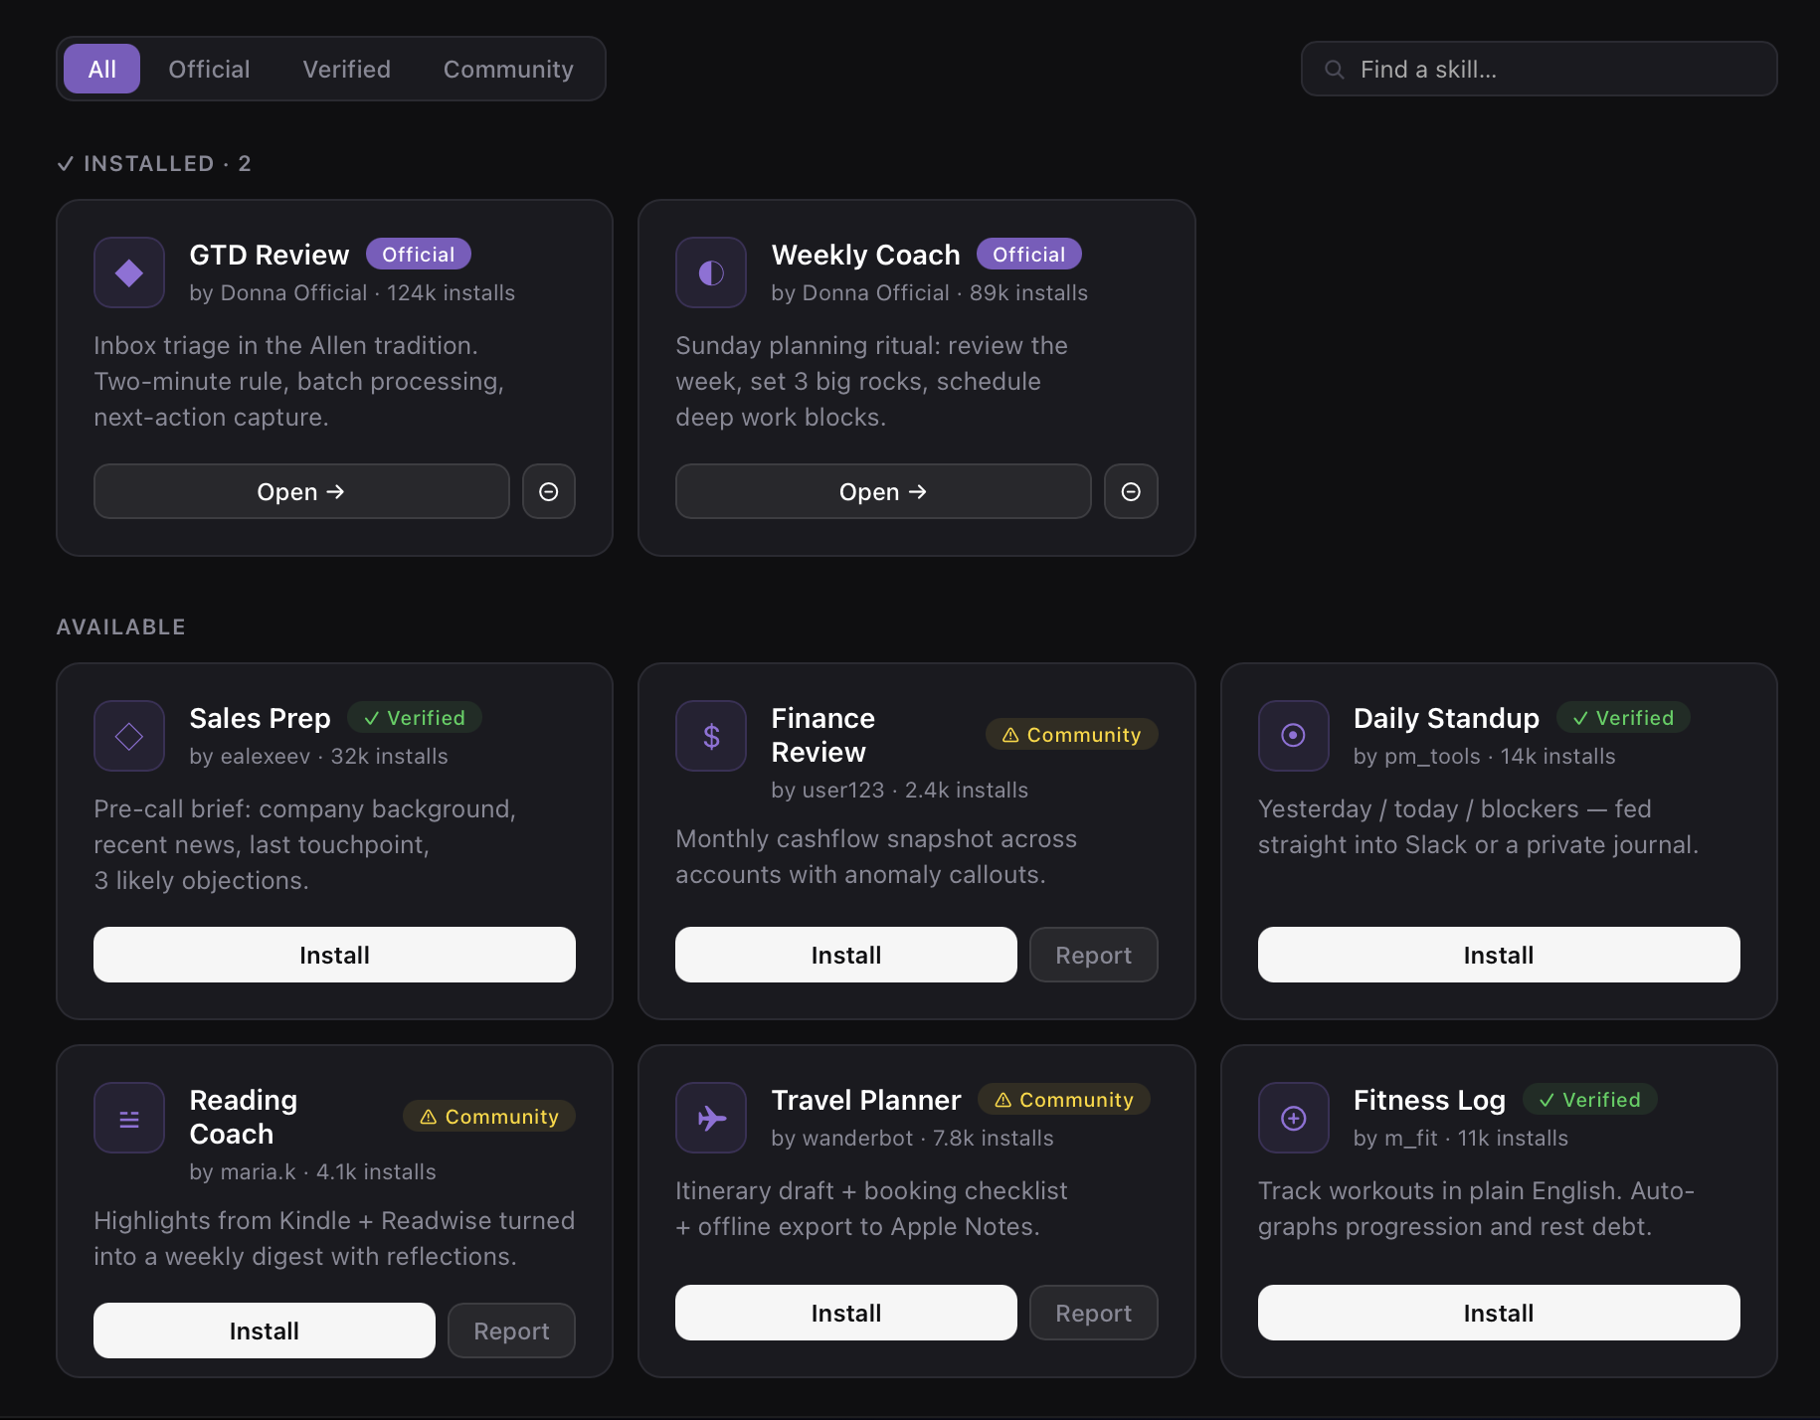Install the Fitness Log skill
This screenshot has width=1820, height=1420.
[1499, 1313]
